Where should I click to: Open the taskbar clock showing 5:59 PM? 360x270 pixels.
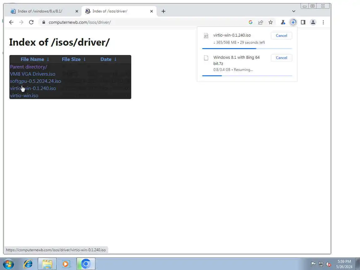344,264
